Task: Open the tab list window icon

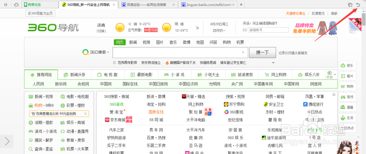Action: [350, 4]
